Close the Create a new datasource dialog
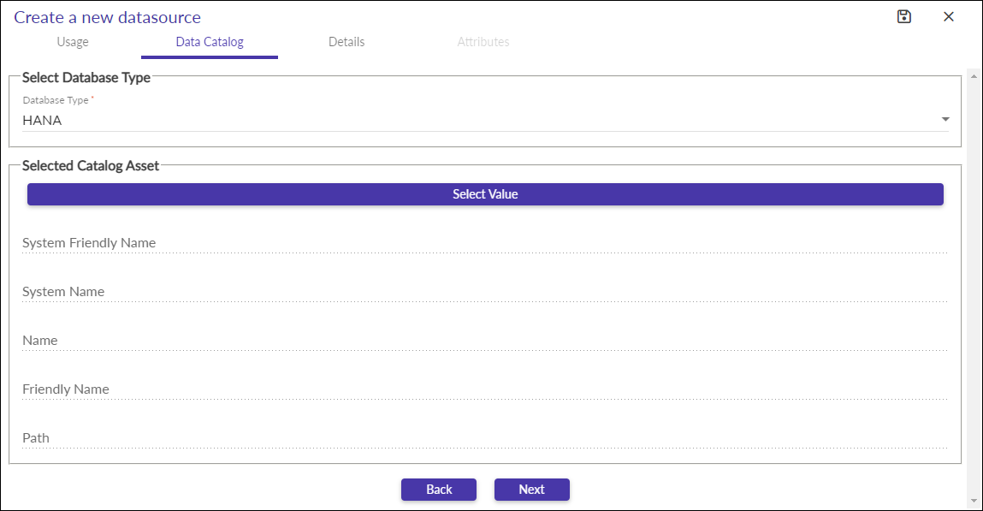 [949, 17]
